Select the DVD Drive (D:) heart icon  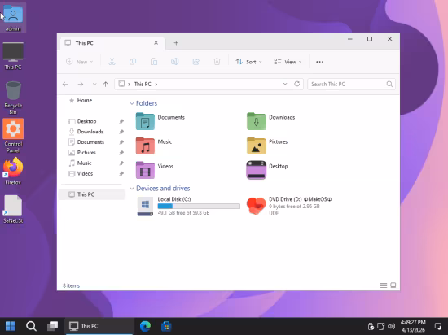(256, 207)
